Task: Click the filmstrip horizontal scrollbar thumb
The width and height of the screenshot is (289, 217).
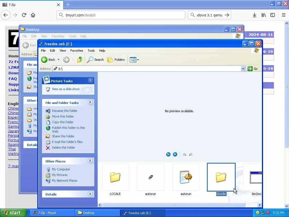Action: (x=174, y=205)
